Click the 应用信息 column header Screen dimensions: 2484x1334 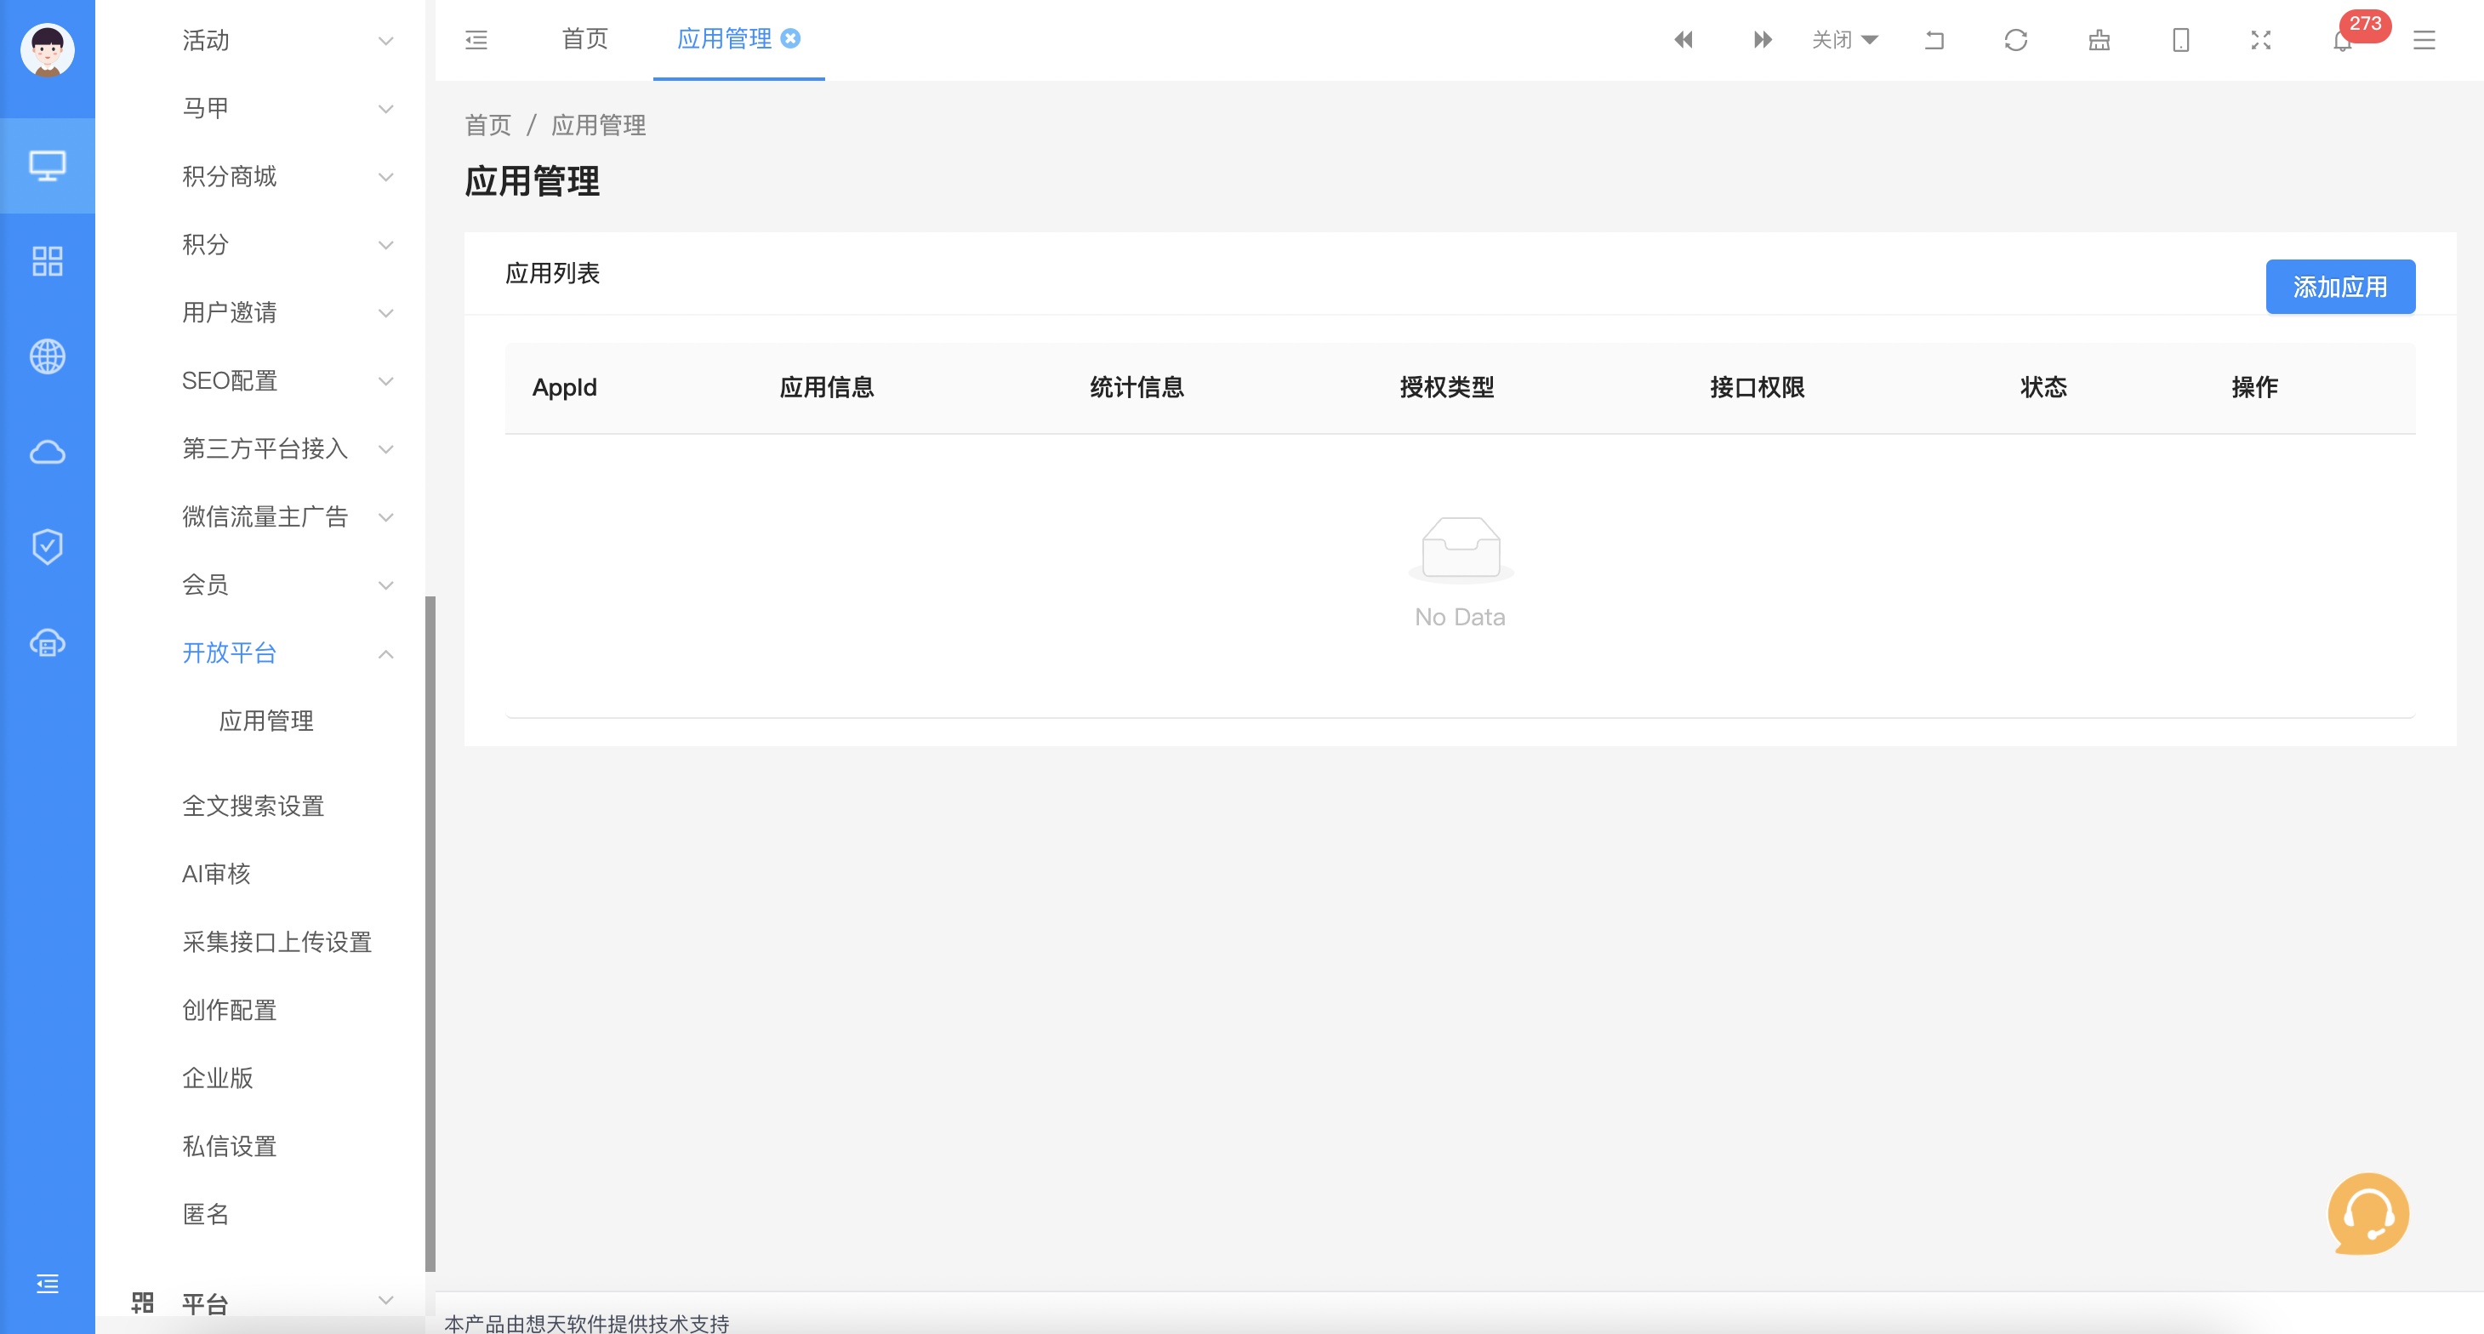pos(828,388)
